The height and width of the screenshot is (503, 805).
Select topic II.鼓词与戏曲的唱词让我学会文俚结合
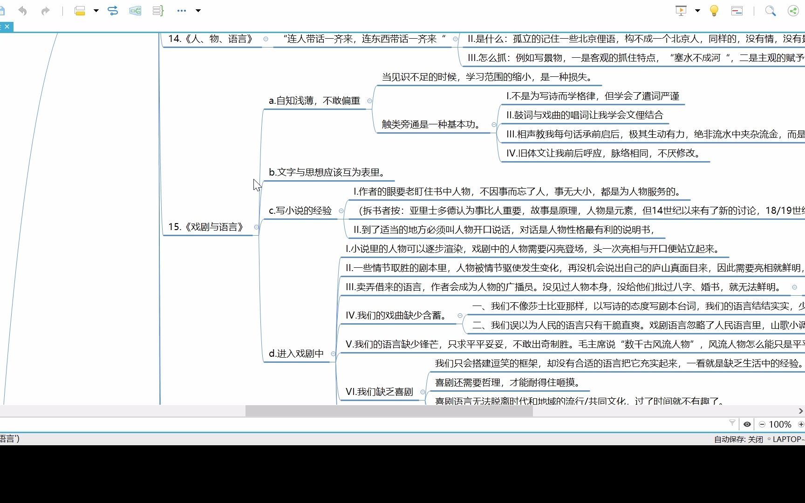tap(584, 115)
